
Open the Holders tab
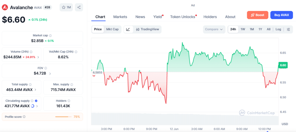point(210,17)
